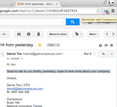The width and height of the screenshot is (117, 107).
Task: Click the Move to Inbox button
Action: [x=58, y=34]
